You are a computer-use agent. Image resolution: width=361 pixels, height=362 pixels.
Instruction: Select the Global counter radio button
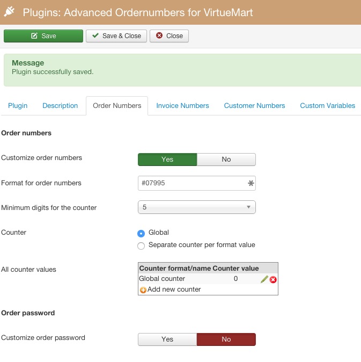[x=141, y=233]
